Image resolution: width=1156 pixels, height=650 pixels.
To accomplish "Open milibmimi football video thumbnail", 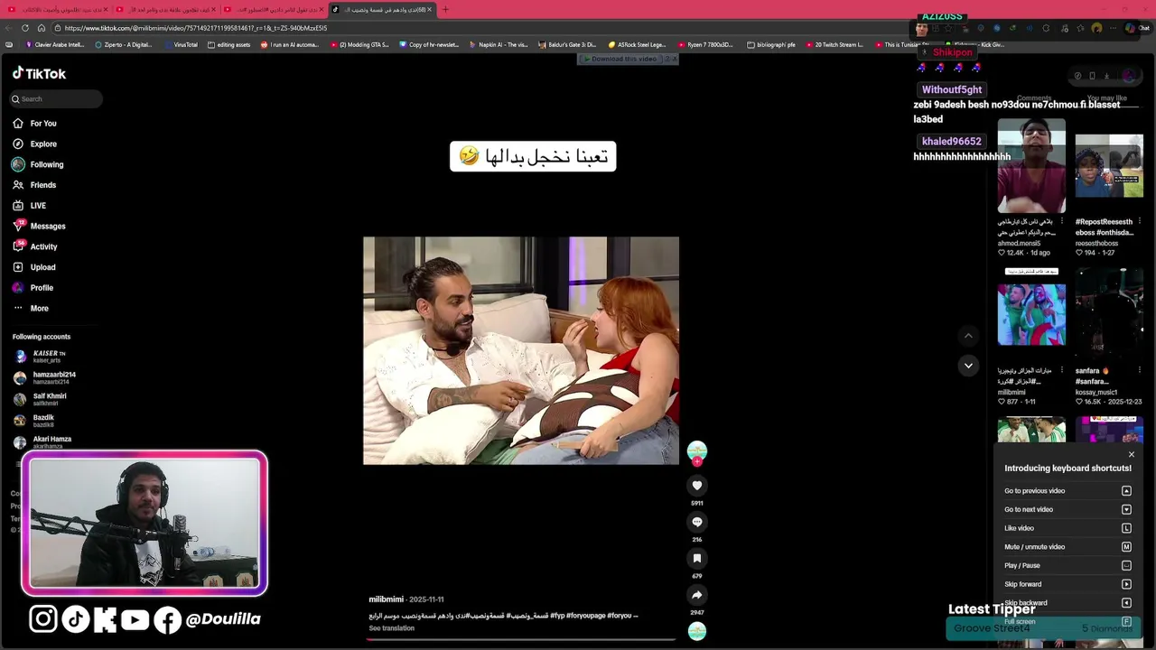I will point(1031,315).
